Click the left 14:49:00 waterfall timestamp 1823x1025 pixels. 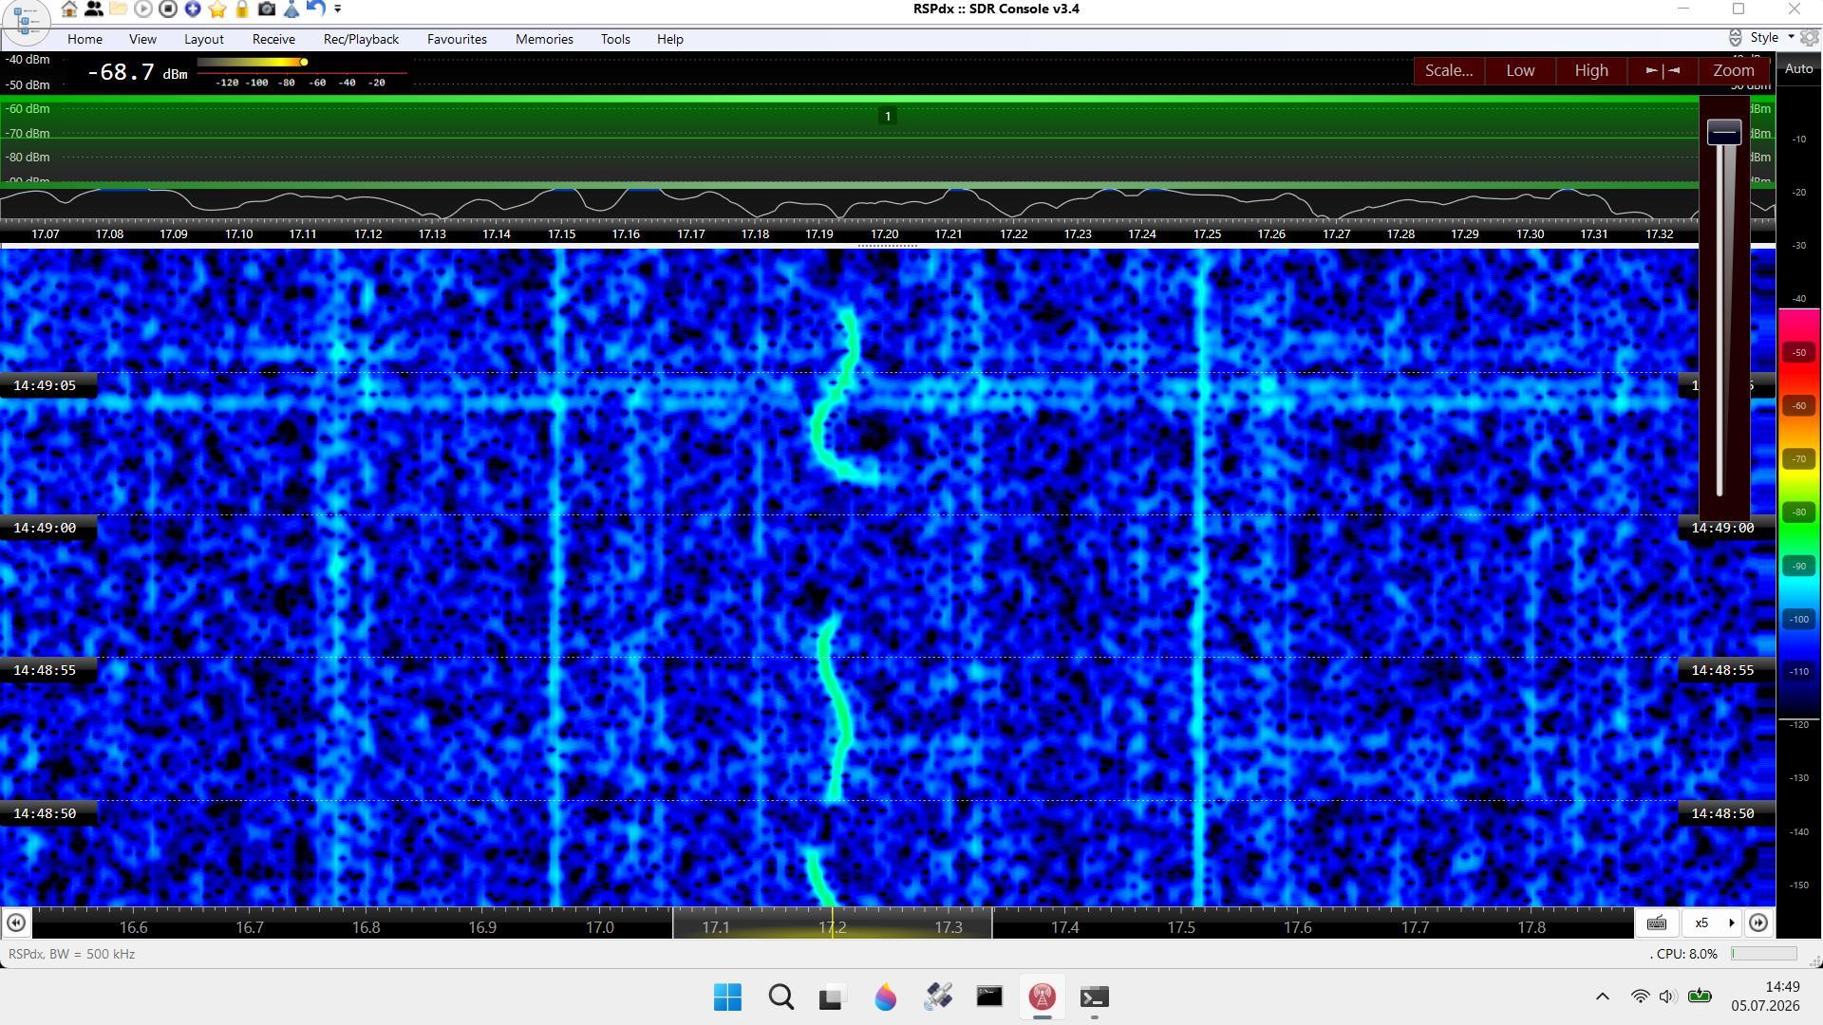click(x=45, y=528)
